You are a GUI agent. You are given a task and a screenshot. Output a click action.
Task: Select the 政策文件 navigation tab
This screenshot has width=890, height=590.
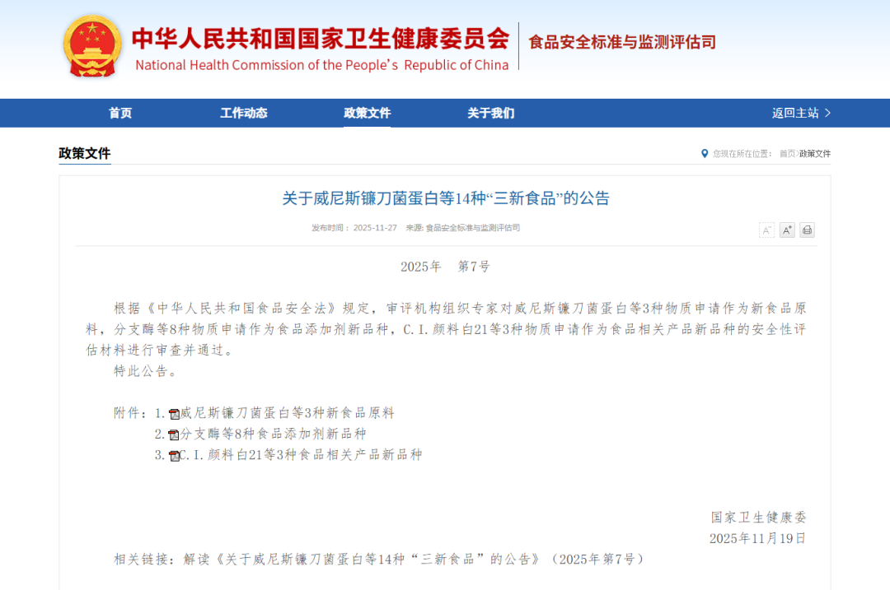tap(367, 113)
